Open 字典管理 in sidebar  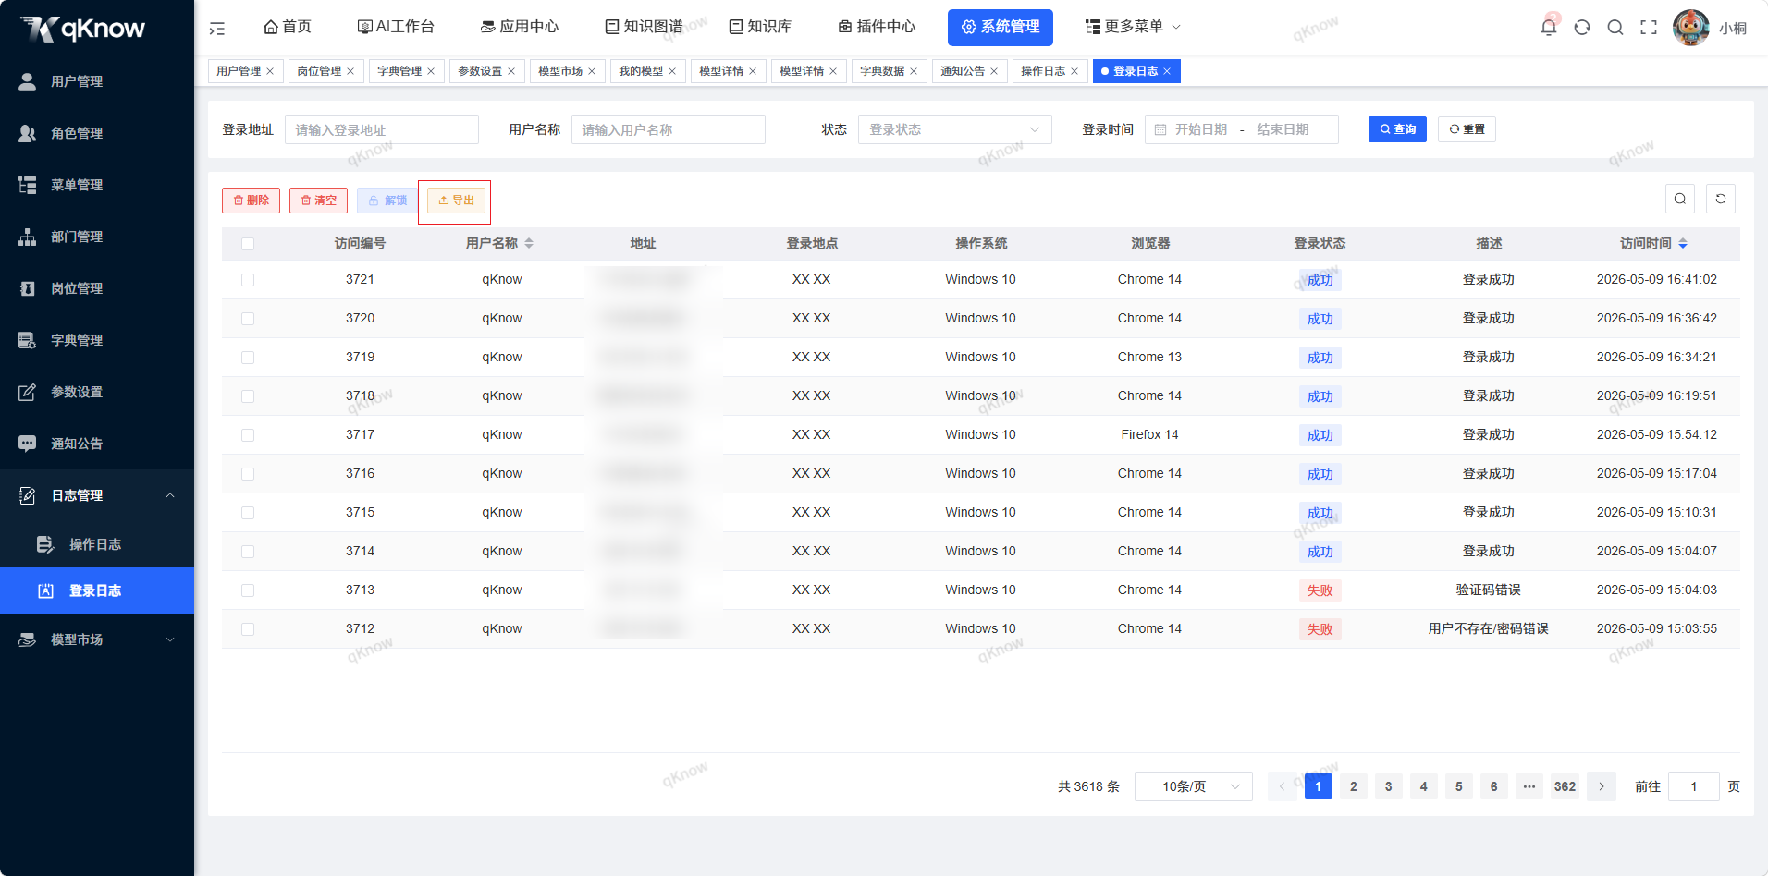click(97, 340)
